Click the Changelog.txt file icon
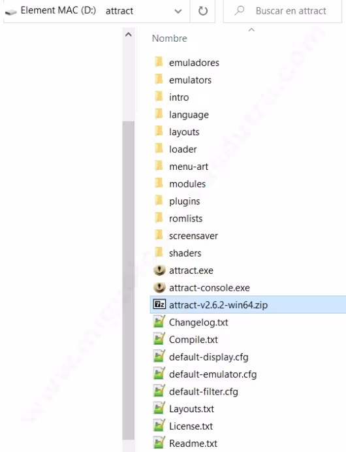 pyautogui.click(x=159, y=322)
